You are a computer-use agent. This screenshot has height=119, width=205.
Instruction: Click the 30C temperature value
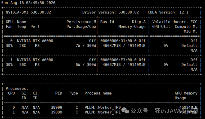(23, 65)
